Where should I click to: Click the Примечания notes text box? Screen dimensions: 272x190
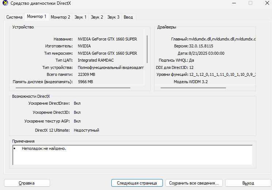pos(133,155)
